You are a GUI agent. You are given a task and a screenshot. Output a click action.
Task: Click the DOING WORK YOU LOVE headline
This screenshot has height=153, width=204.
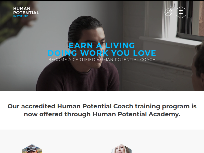pyautogui.click(x=102, y=53)
